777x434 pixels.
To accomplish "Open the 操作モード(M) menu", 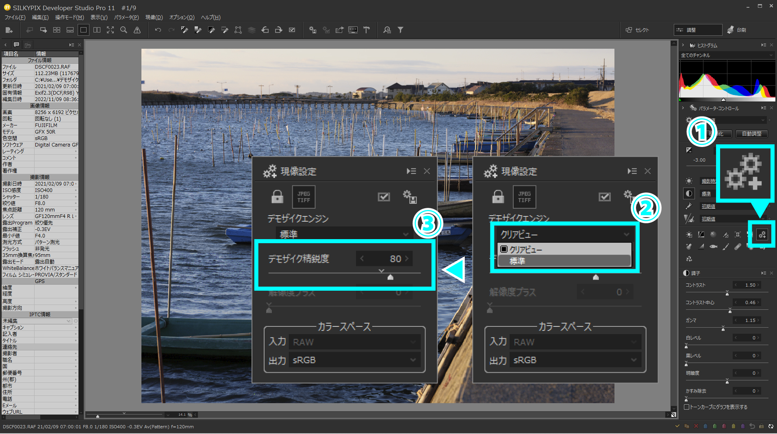I will coord(69,17).
